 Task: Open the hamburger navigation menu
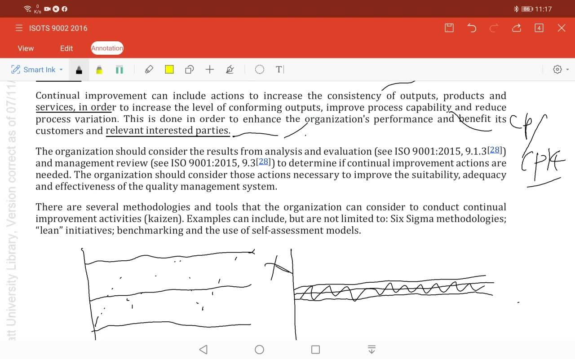point(19,28)
